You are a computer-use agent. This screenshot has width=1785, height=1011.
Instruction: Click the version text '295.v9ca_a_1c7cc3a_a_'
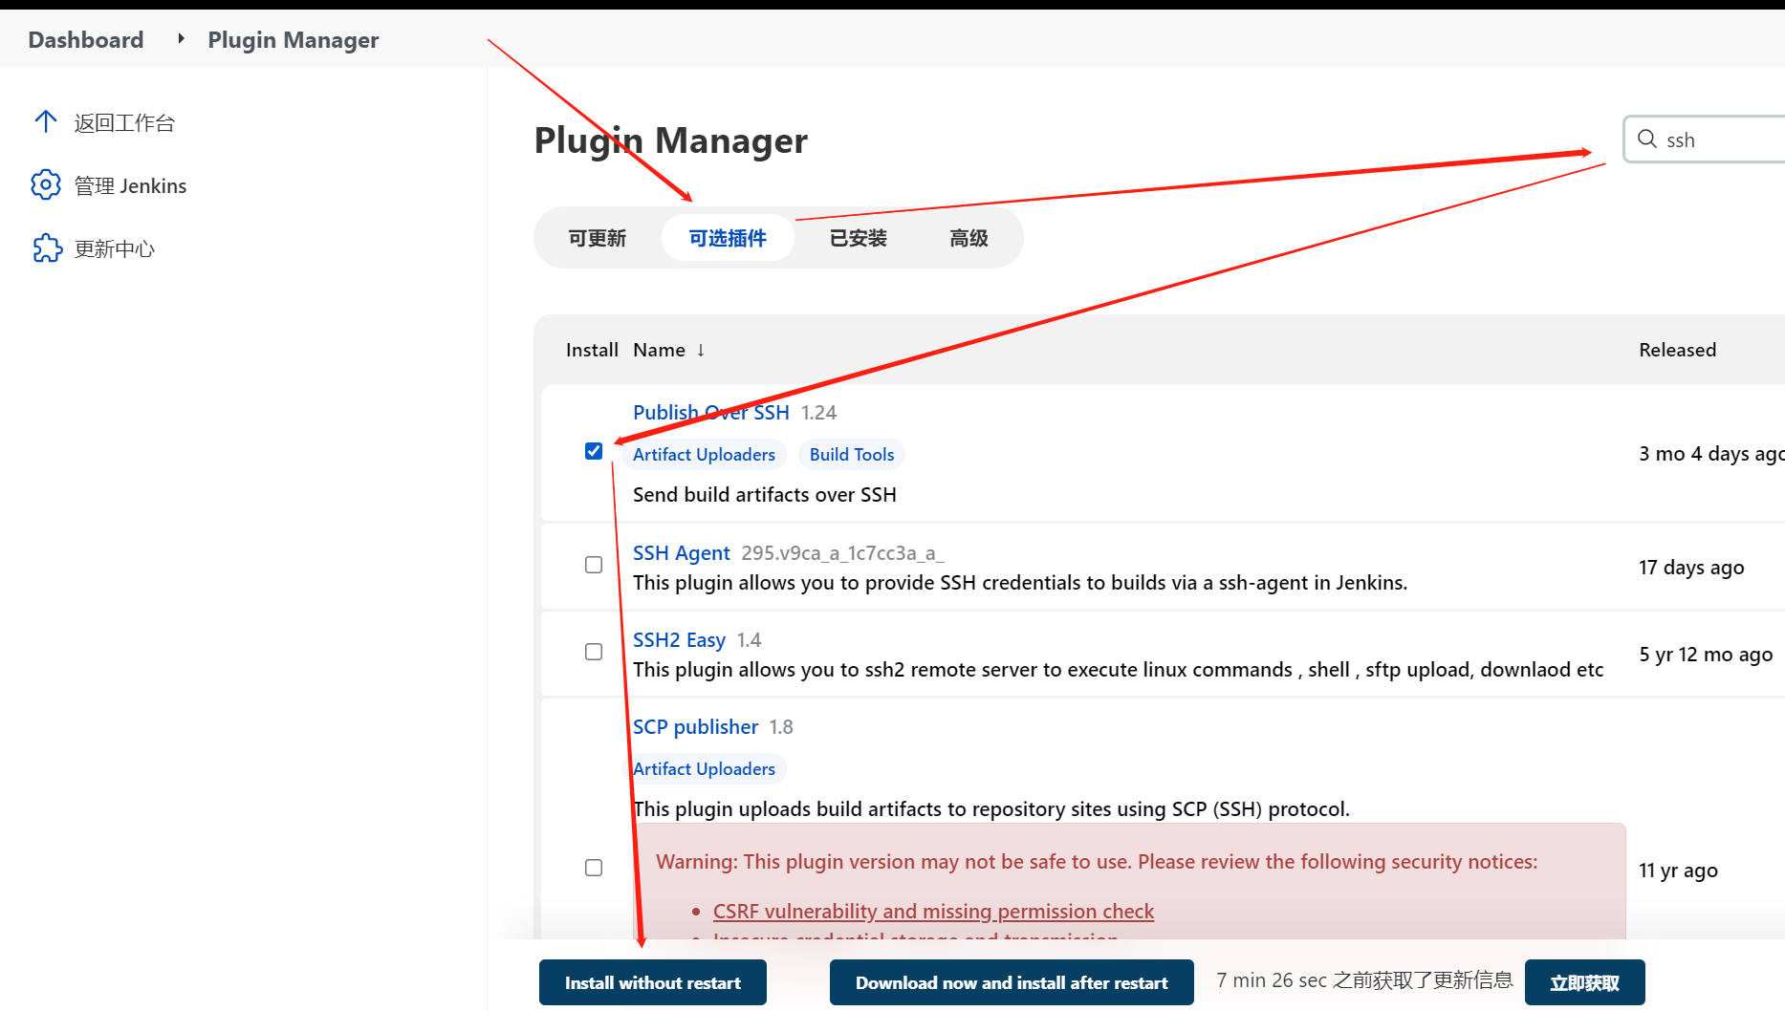point(842,552)
